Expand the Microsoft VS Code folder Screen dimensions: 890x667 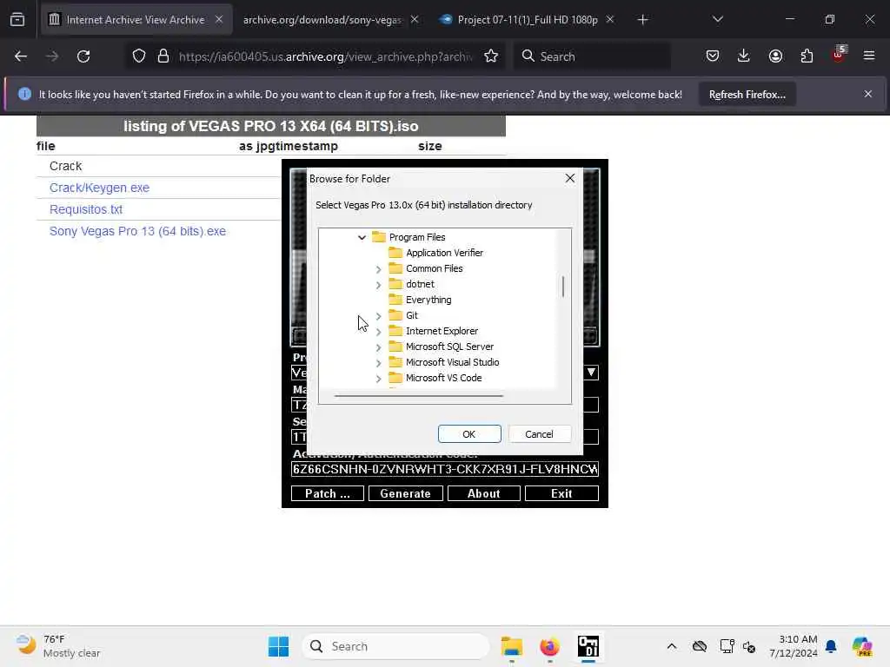378,379
